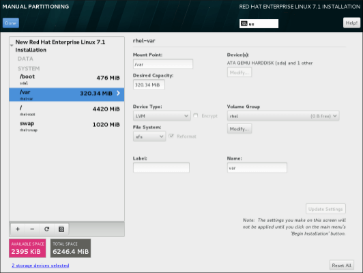Open the configure mount point icon
Viewport: 363px width, 273px height.
[61, 229]
